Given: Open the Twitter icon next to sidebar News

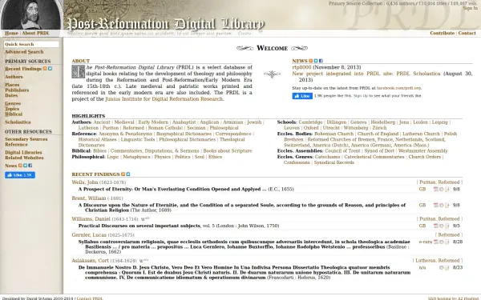Looking at the screenshot, I should click(x=25, y=166).
